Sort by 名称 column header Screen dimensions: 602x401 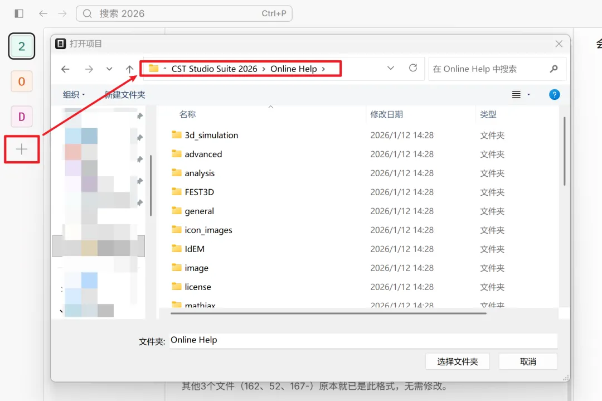[187, 114]
